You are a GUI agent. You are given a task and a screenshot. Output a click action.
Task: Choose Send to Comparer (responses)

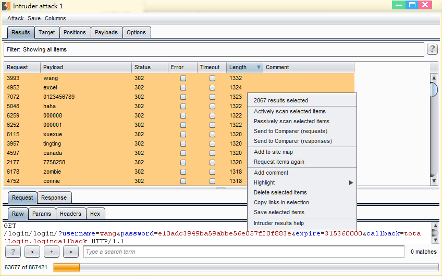[302, 141]
